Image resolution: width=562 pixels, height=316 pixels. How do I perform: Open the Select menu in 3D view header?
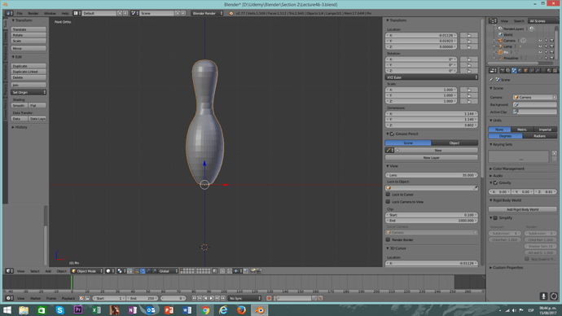click(35, 271)
